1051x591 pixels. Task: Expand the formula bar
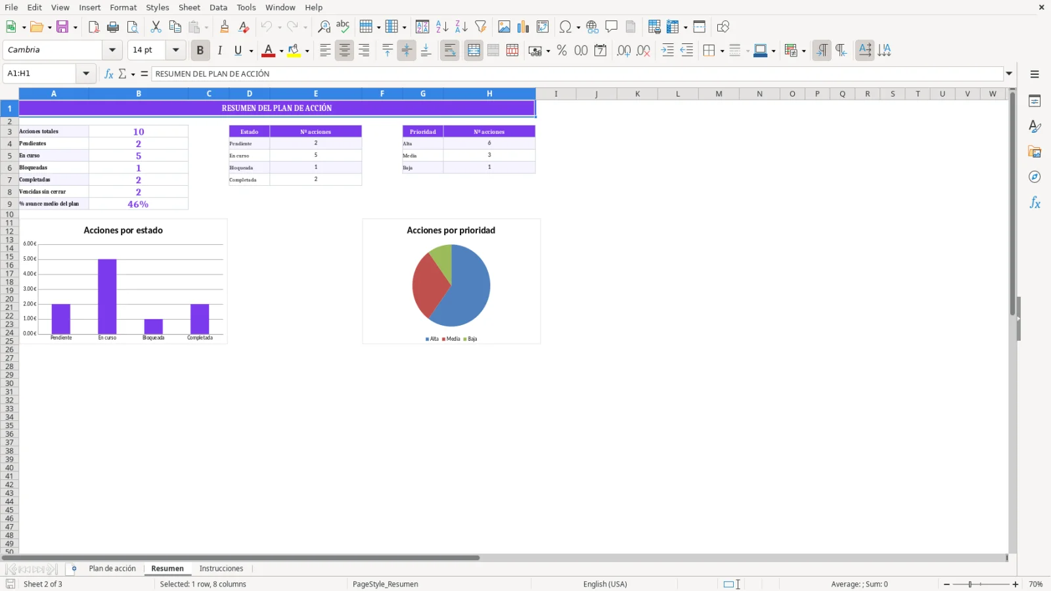[x=1010, y=74]
